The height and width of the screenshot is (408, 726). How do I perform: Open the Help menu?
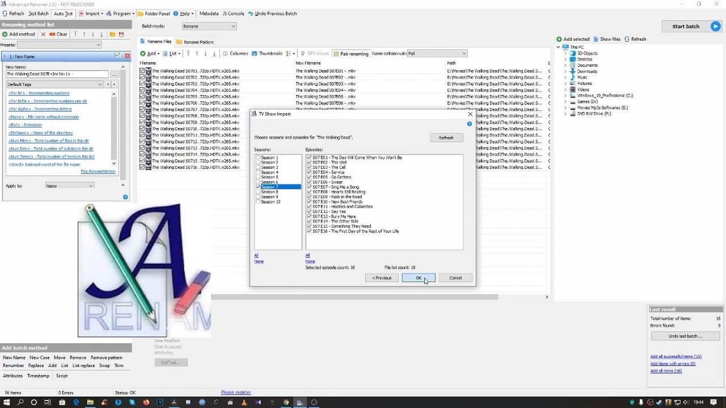[x=184, y=14]
